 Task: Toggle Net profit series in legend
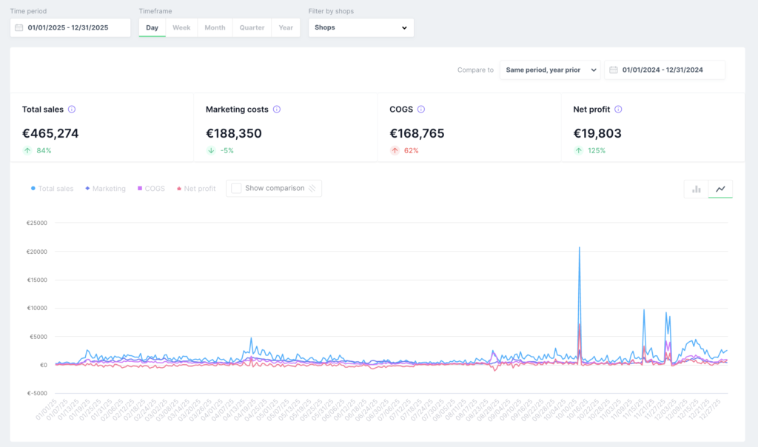[195, 189]
